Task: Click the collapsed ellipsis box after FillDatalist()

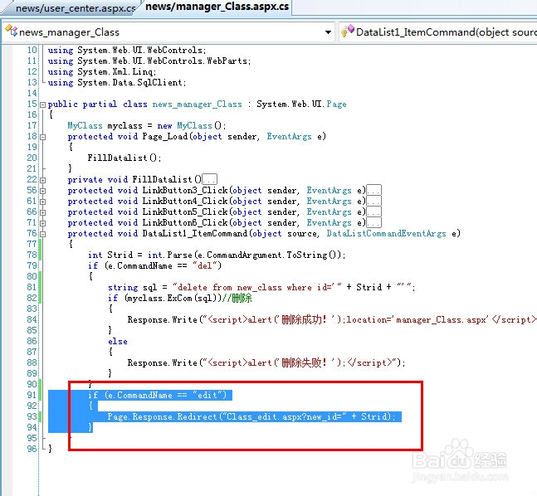Action: (x=210, y=179)
